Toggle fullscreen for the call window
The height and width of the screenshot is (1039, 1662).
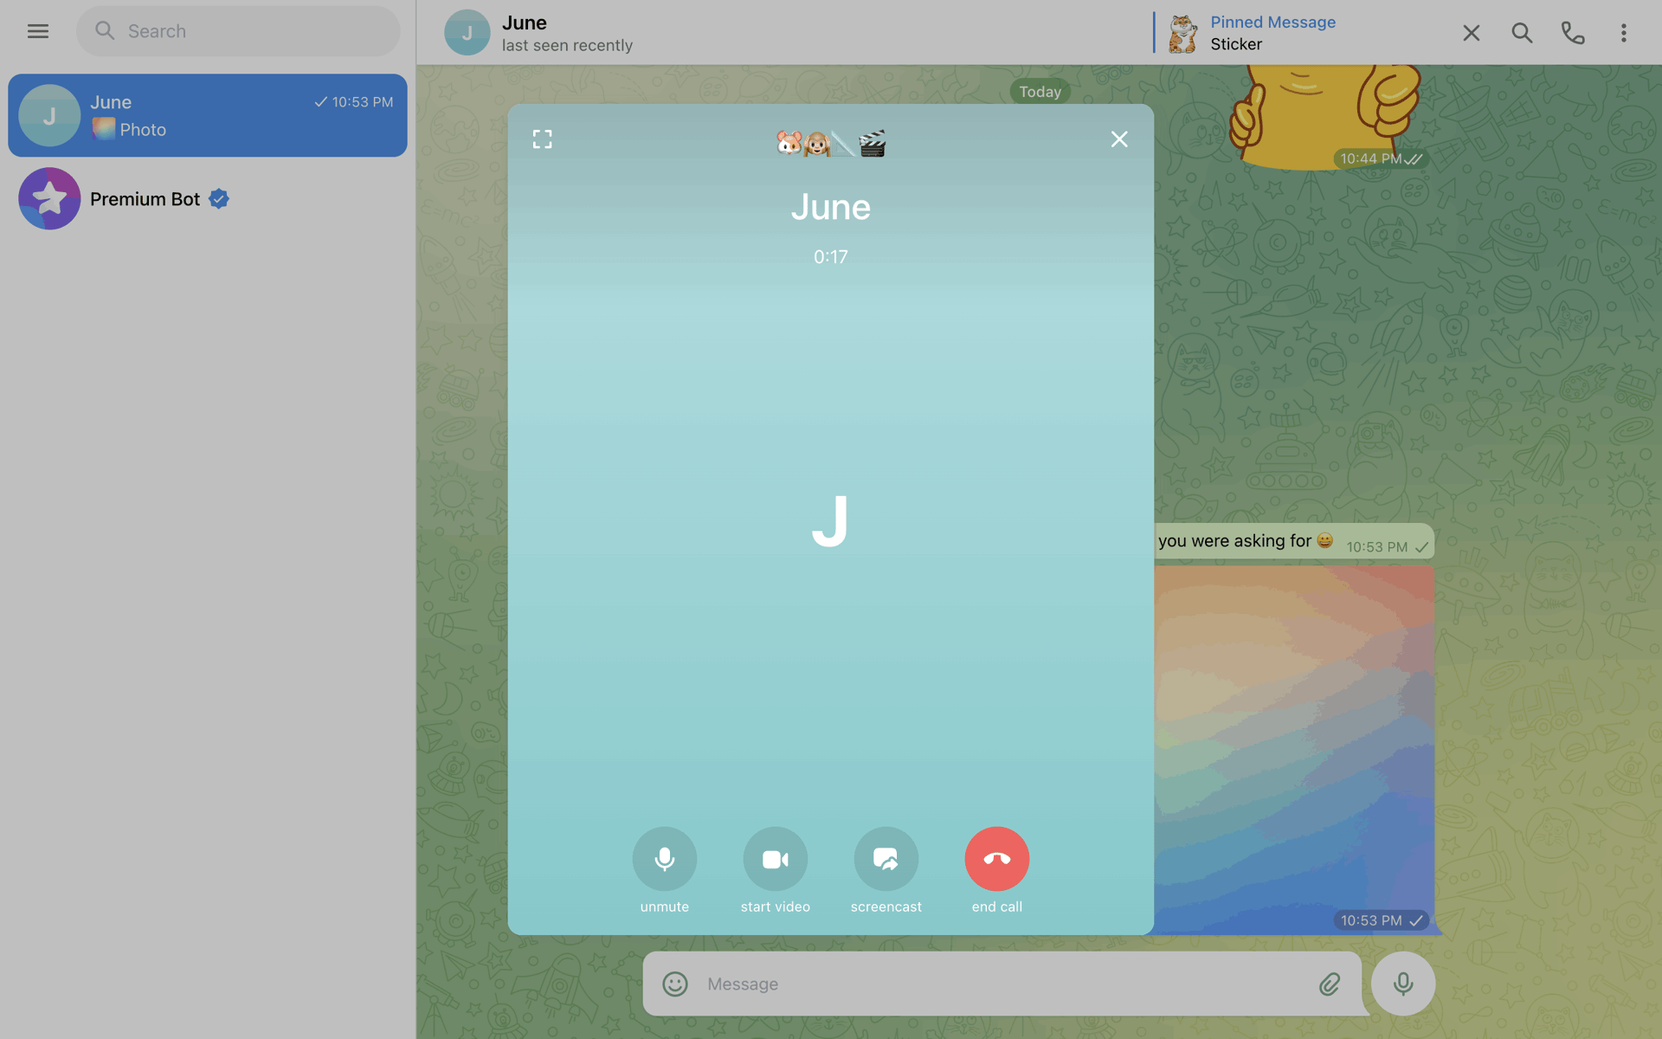click(x=542, y=139)
